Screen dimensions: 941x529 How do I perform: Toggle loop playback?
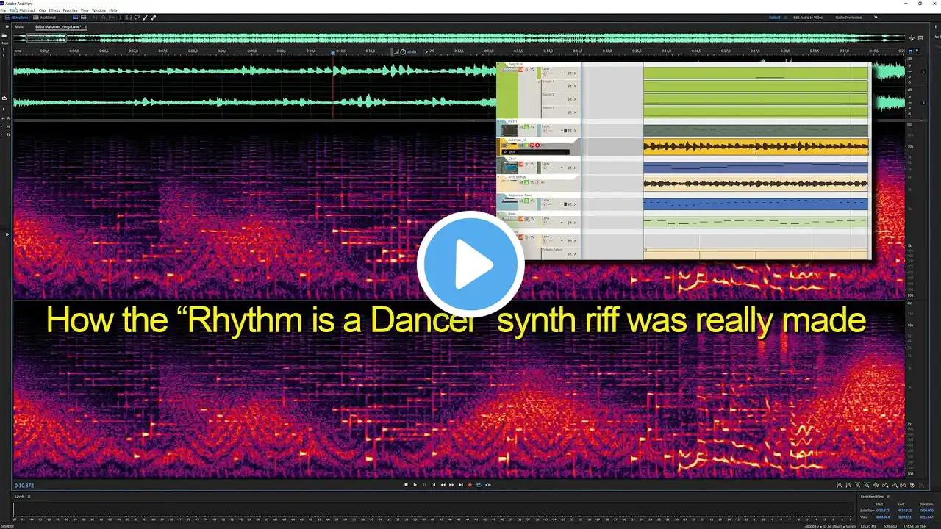[x=479, y=485]
